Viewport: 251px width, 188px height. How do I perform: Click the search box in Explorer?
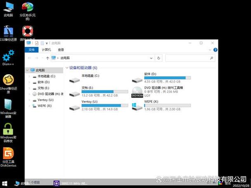pos(189,58)
